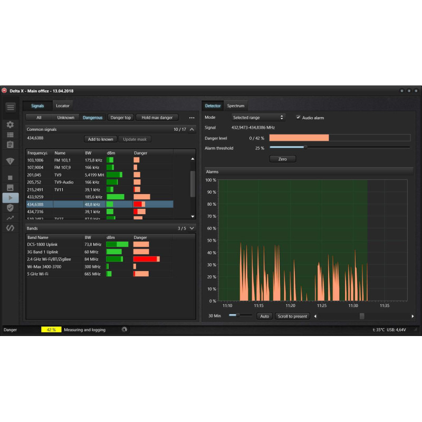
Task: Toggle the Audio alarm checkbox
Action: [298, 117]
